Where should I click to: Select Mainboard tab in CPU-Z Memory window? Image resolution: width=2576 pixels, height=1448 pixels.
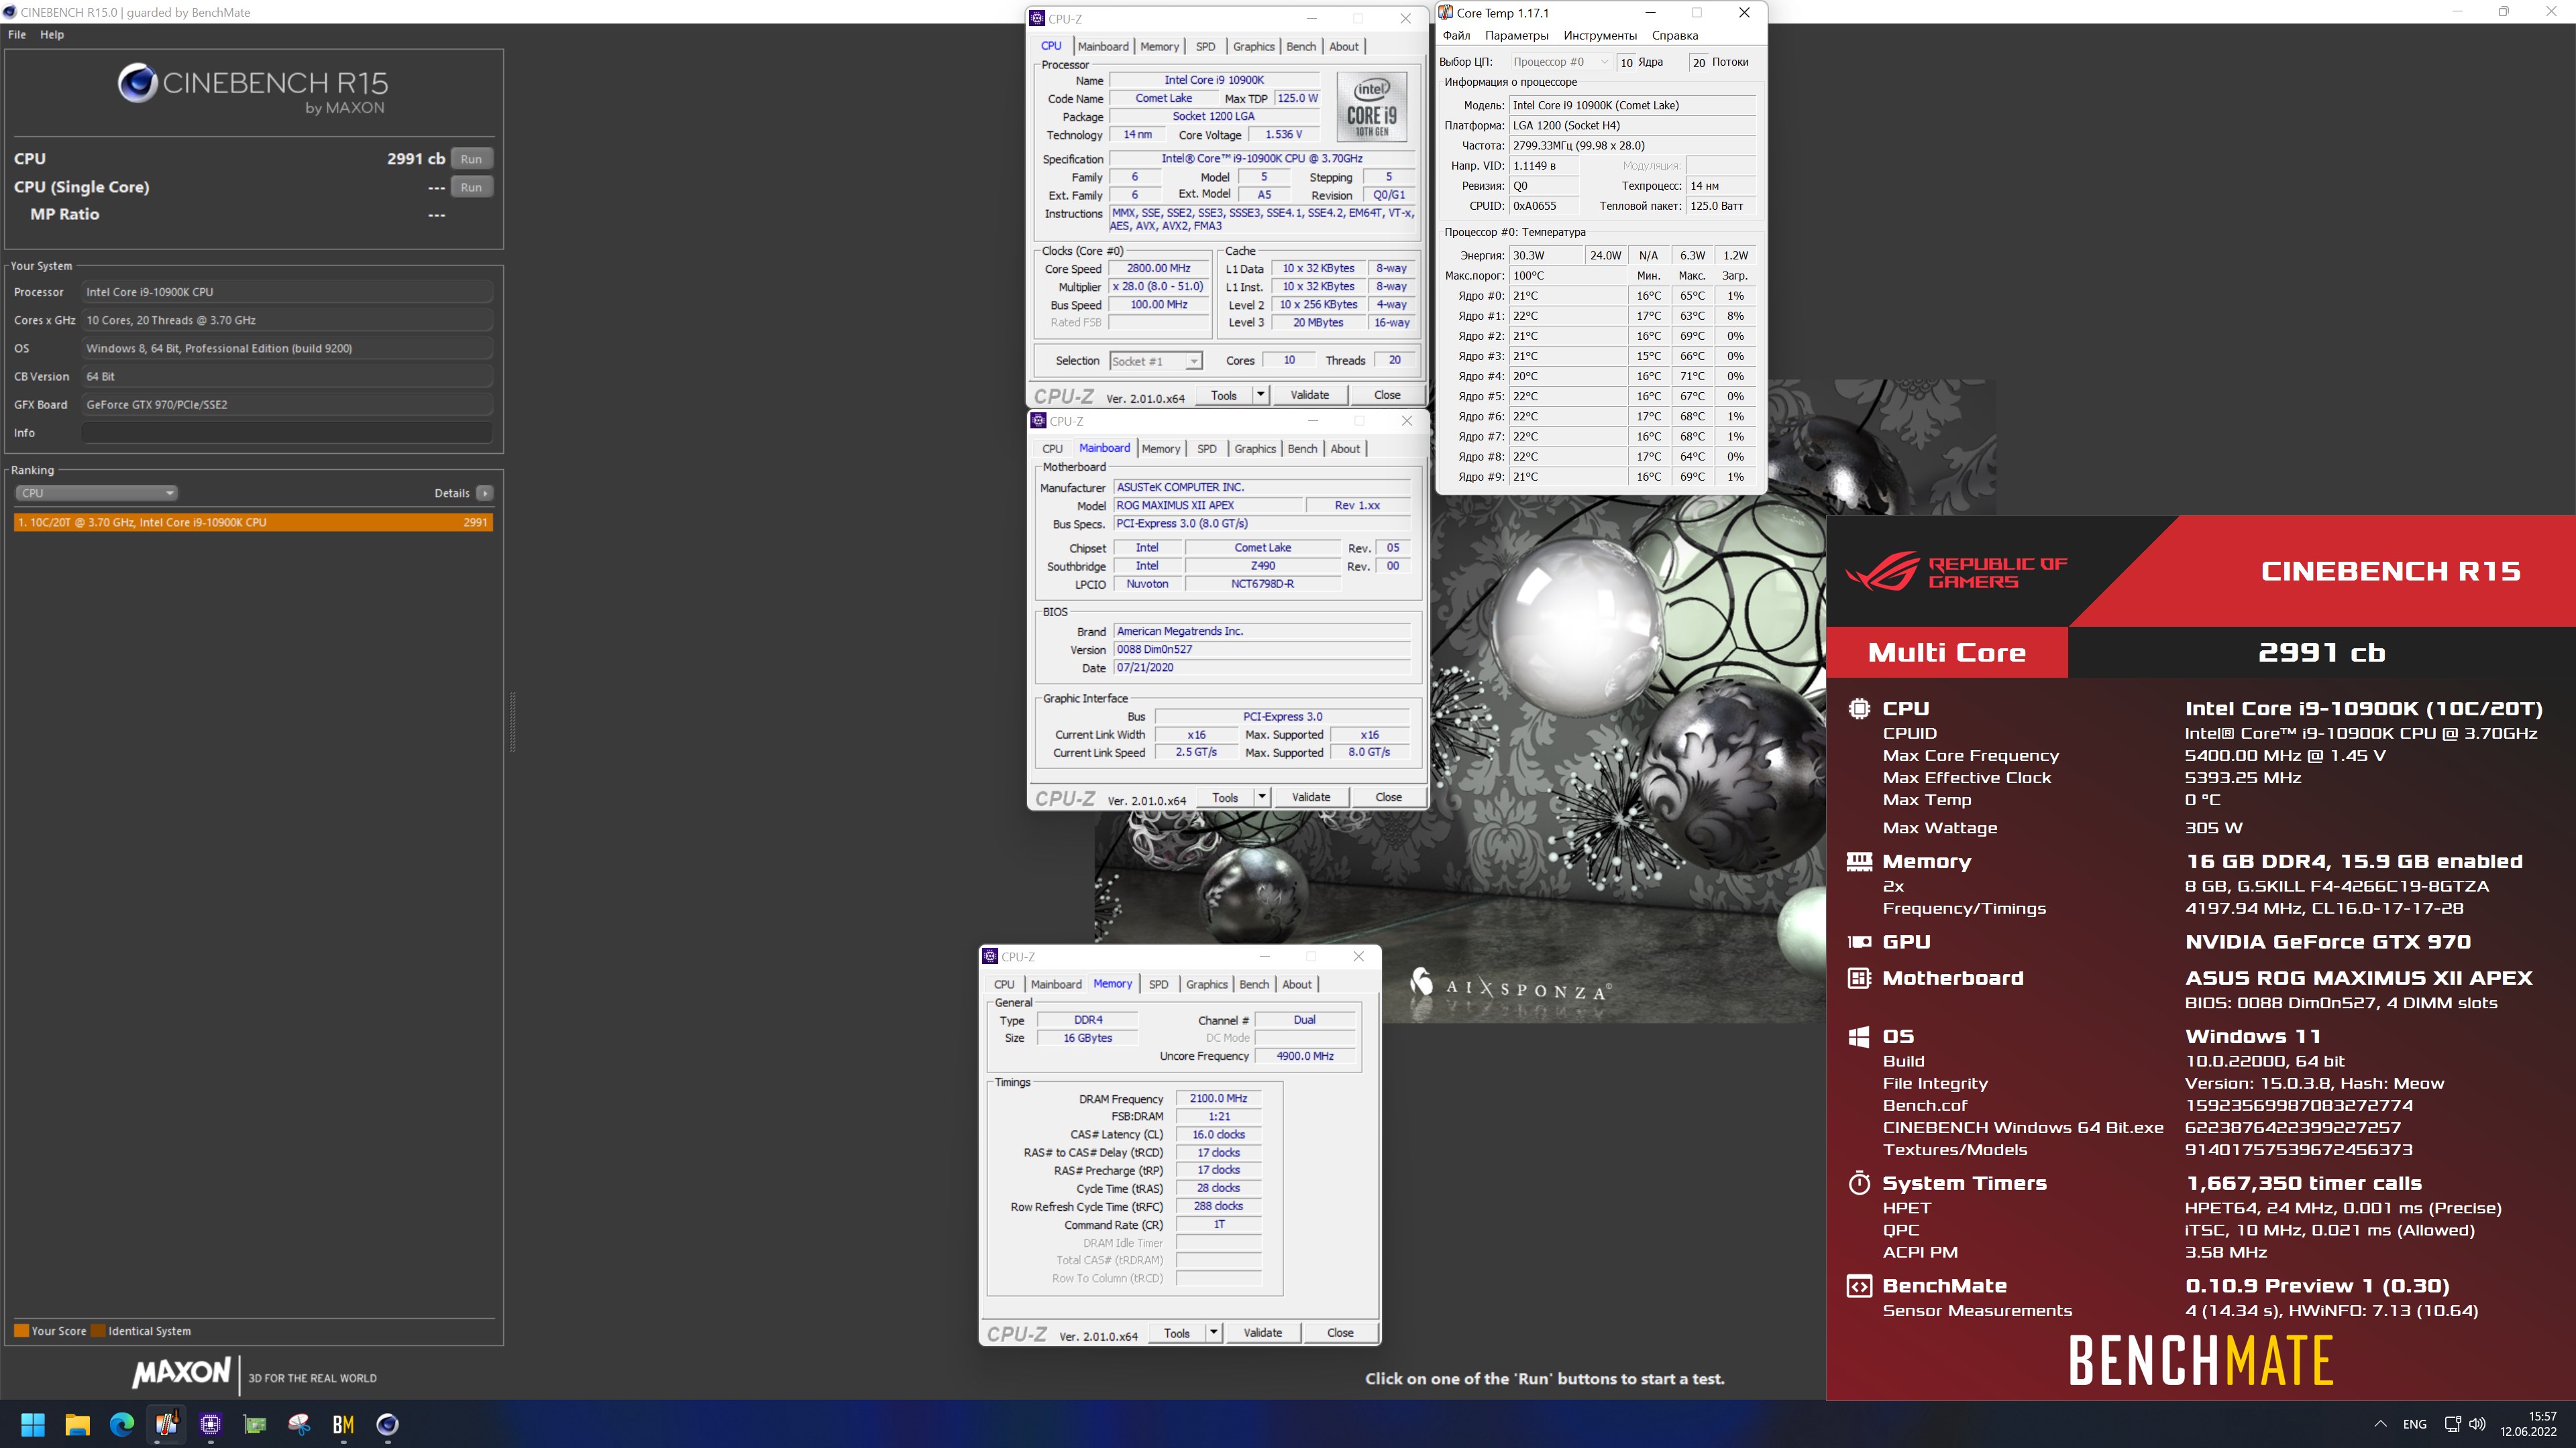click(1056, 984)
